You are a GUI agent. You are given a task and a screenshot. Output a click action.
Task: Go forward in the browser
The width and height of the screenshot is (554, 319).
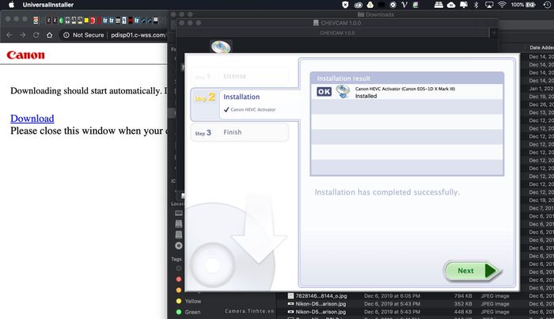pos(23,35)
